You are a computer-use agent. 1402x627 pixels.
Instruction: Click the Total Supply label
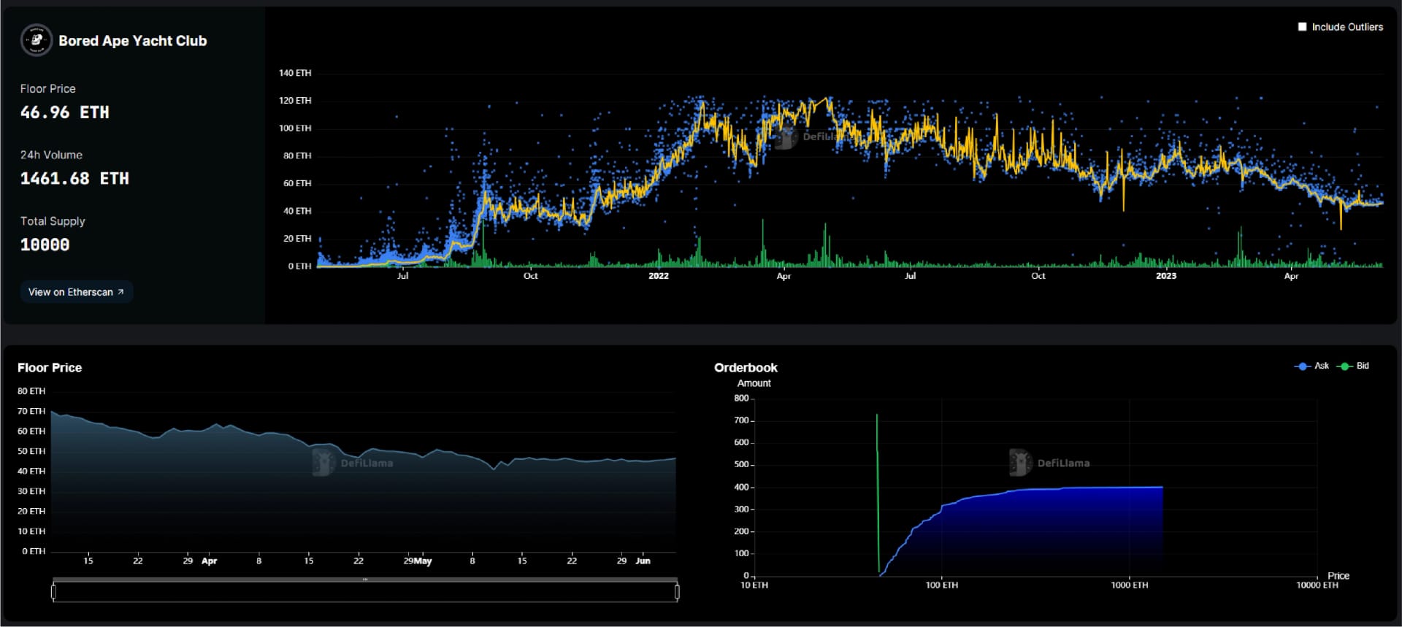53,221
